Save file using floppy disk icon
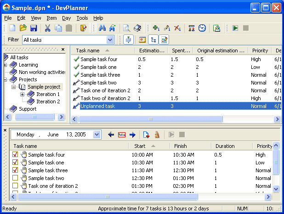The width and height of the screenshot is (284, 214). click(x=34, y=28)
